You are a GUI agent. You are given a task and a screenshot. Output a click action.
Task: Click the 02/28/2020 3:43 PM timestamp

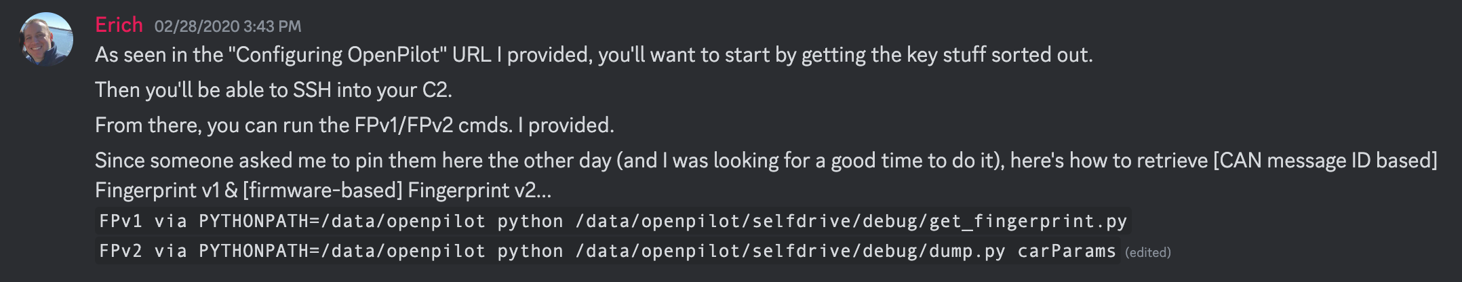[x=228, y=26]
